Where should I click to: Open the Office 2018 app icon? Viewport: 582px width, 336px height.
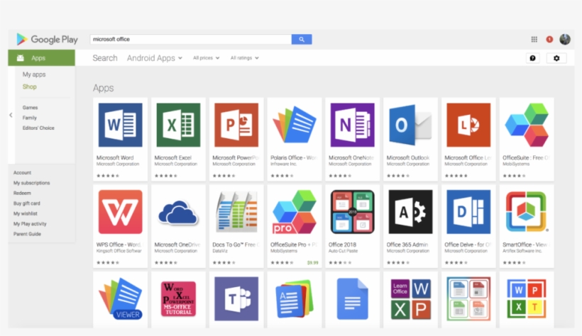352,212
